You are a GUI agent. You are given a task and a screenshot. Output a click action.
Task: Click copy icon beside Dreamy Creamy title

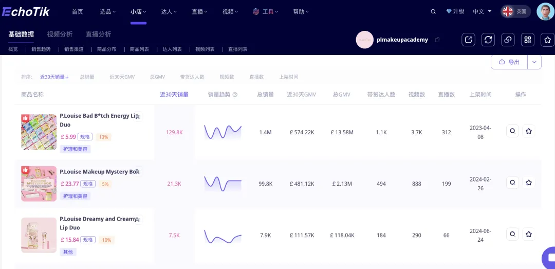(x=138, y=220)
